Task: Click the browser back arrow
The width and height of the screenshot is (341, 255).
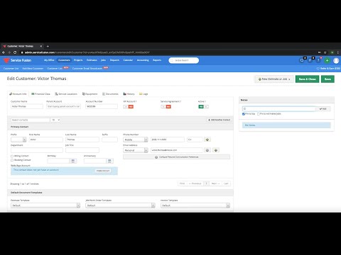Action: point(4,52)
